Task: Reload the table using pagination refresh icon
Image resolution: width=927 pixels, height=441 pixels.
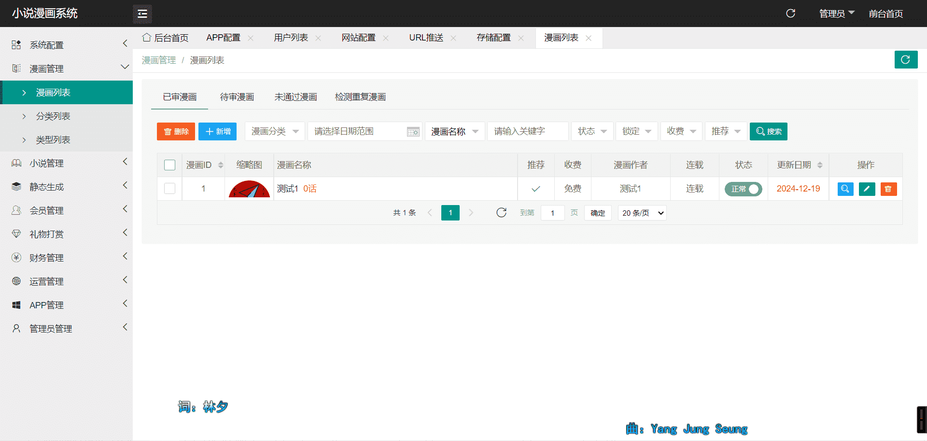Action: (x=501, y=213)
